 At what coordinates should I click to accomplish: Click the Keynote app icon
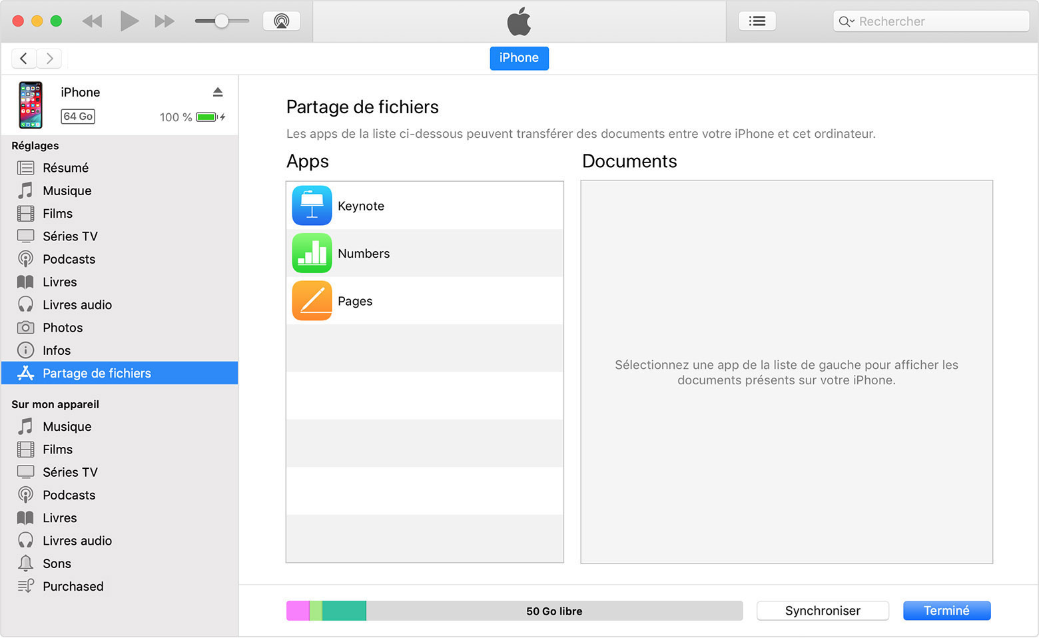pos(312,206)
